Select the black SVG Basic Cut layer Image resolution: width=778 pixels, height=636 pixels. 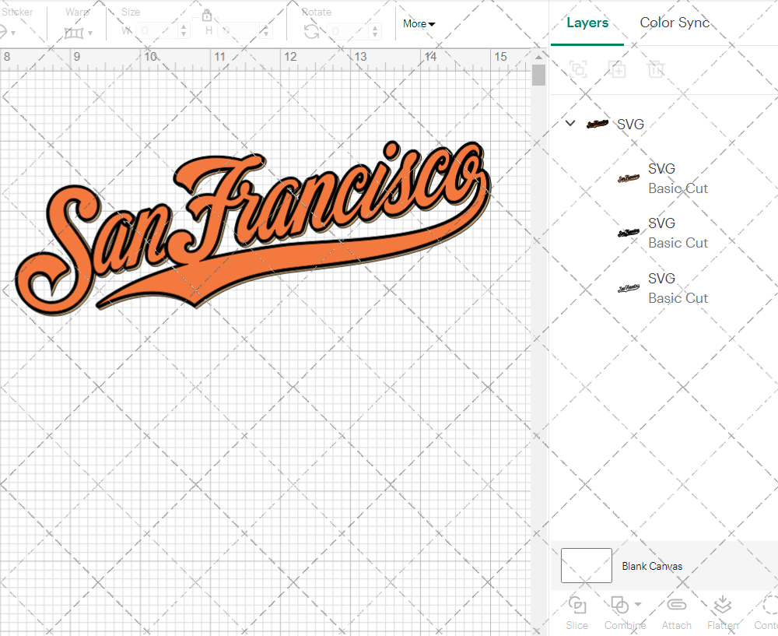[664, 233]
